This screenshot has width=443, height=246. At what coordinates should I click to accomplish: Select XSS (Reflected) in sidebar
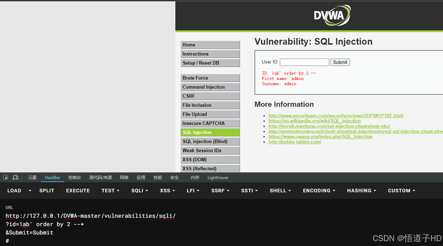point(210,169)
